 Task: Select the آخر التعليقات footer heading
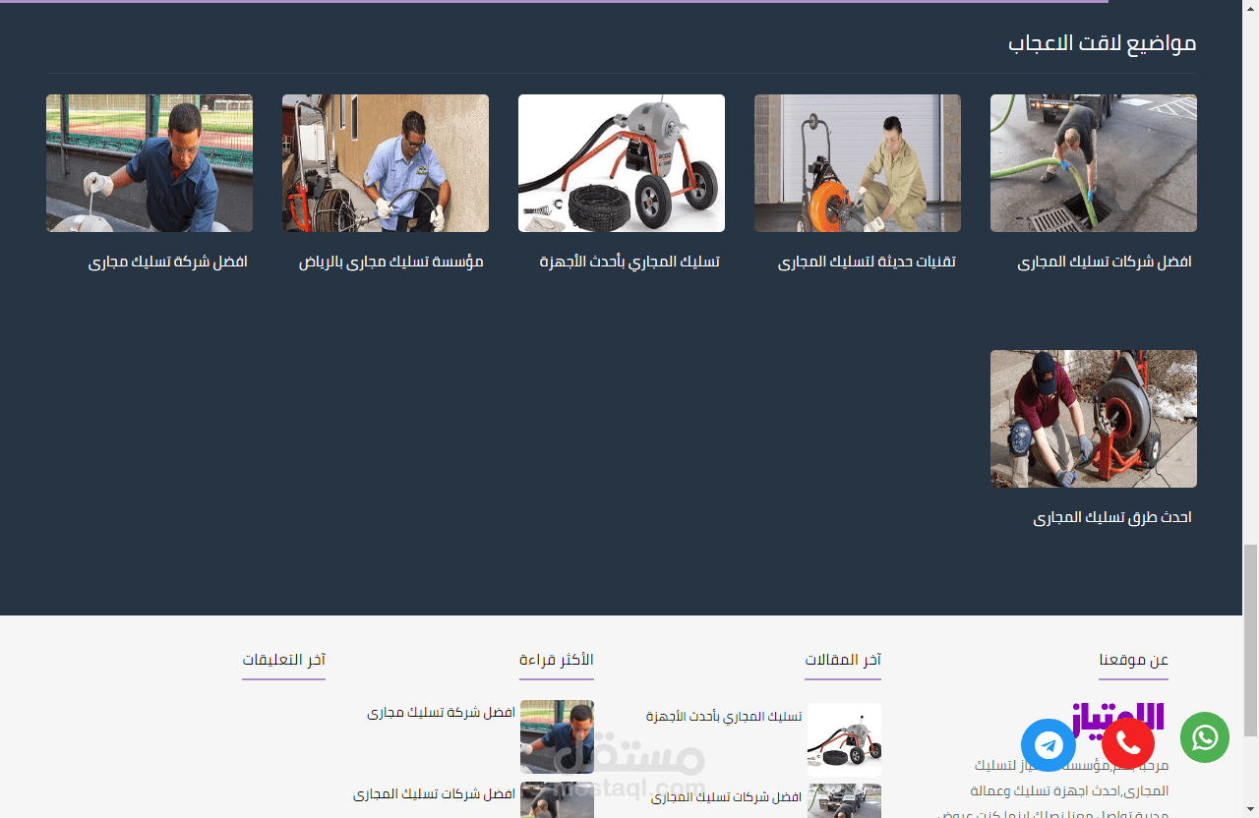click(284, 660)
